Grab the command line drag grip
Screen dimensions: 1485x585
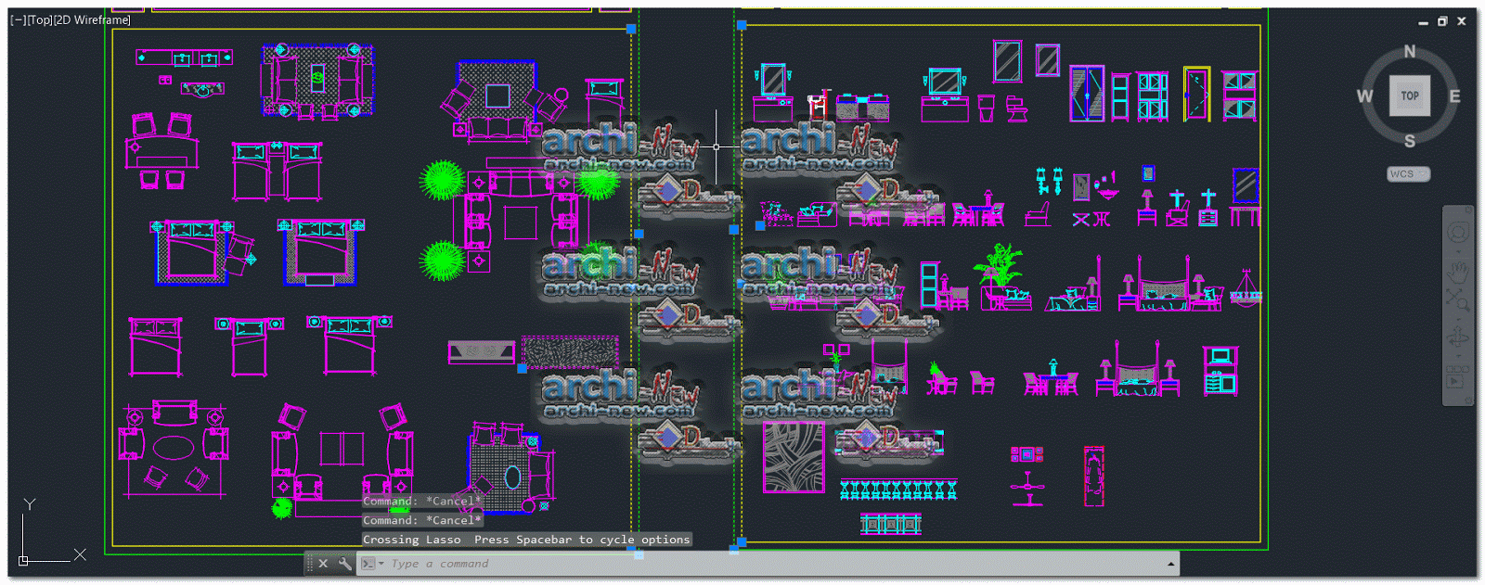click(309, 564)
